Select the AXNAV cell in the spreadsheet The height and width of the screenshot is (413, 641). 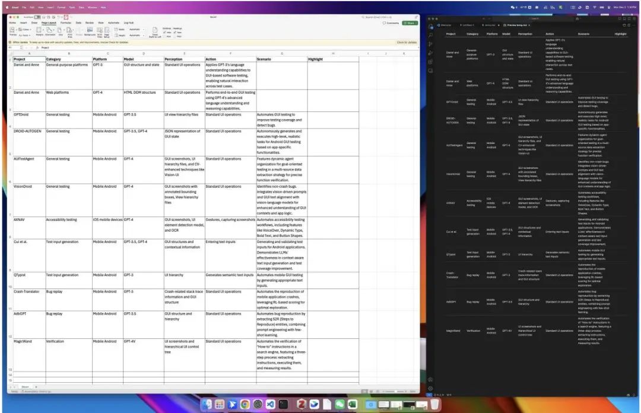pos(29,228)
